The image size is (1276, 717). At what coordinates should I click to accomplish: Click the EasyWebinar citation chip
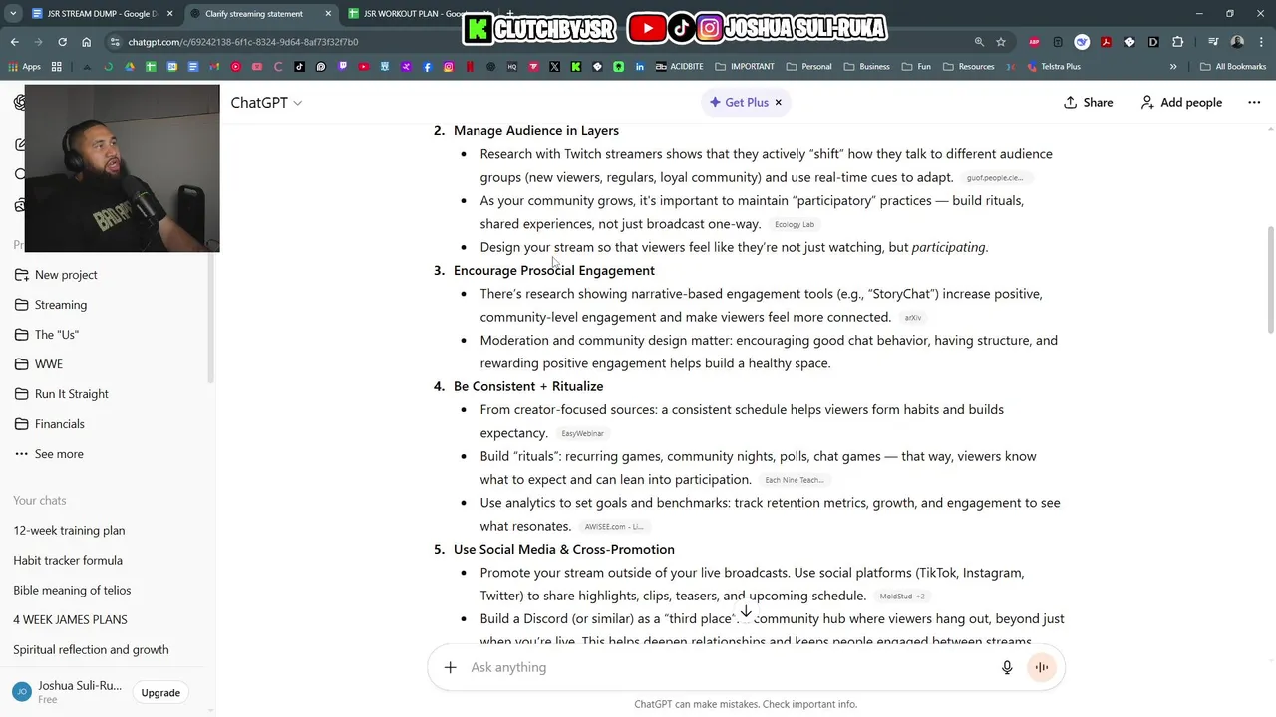[582, 434]
